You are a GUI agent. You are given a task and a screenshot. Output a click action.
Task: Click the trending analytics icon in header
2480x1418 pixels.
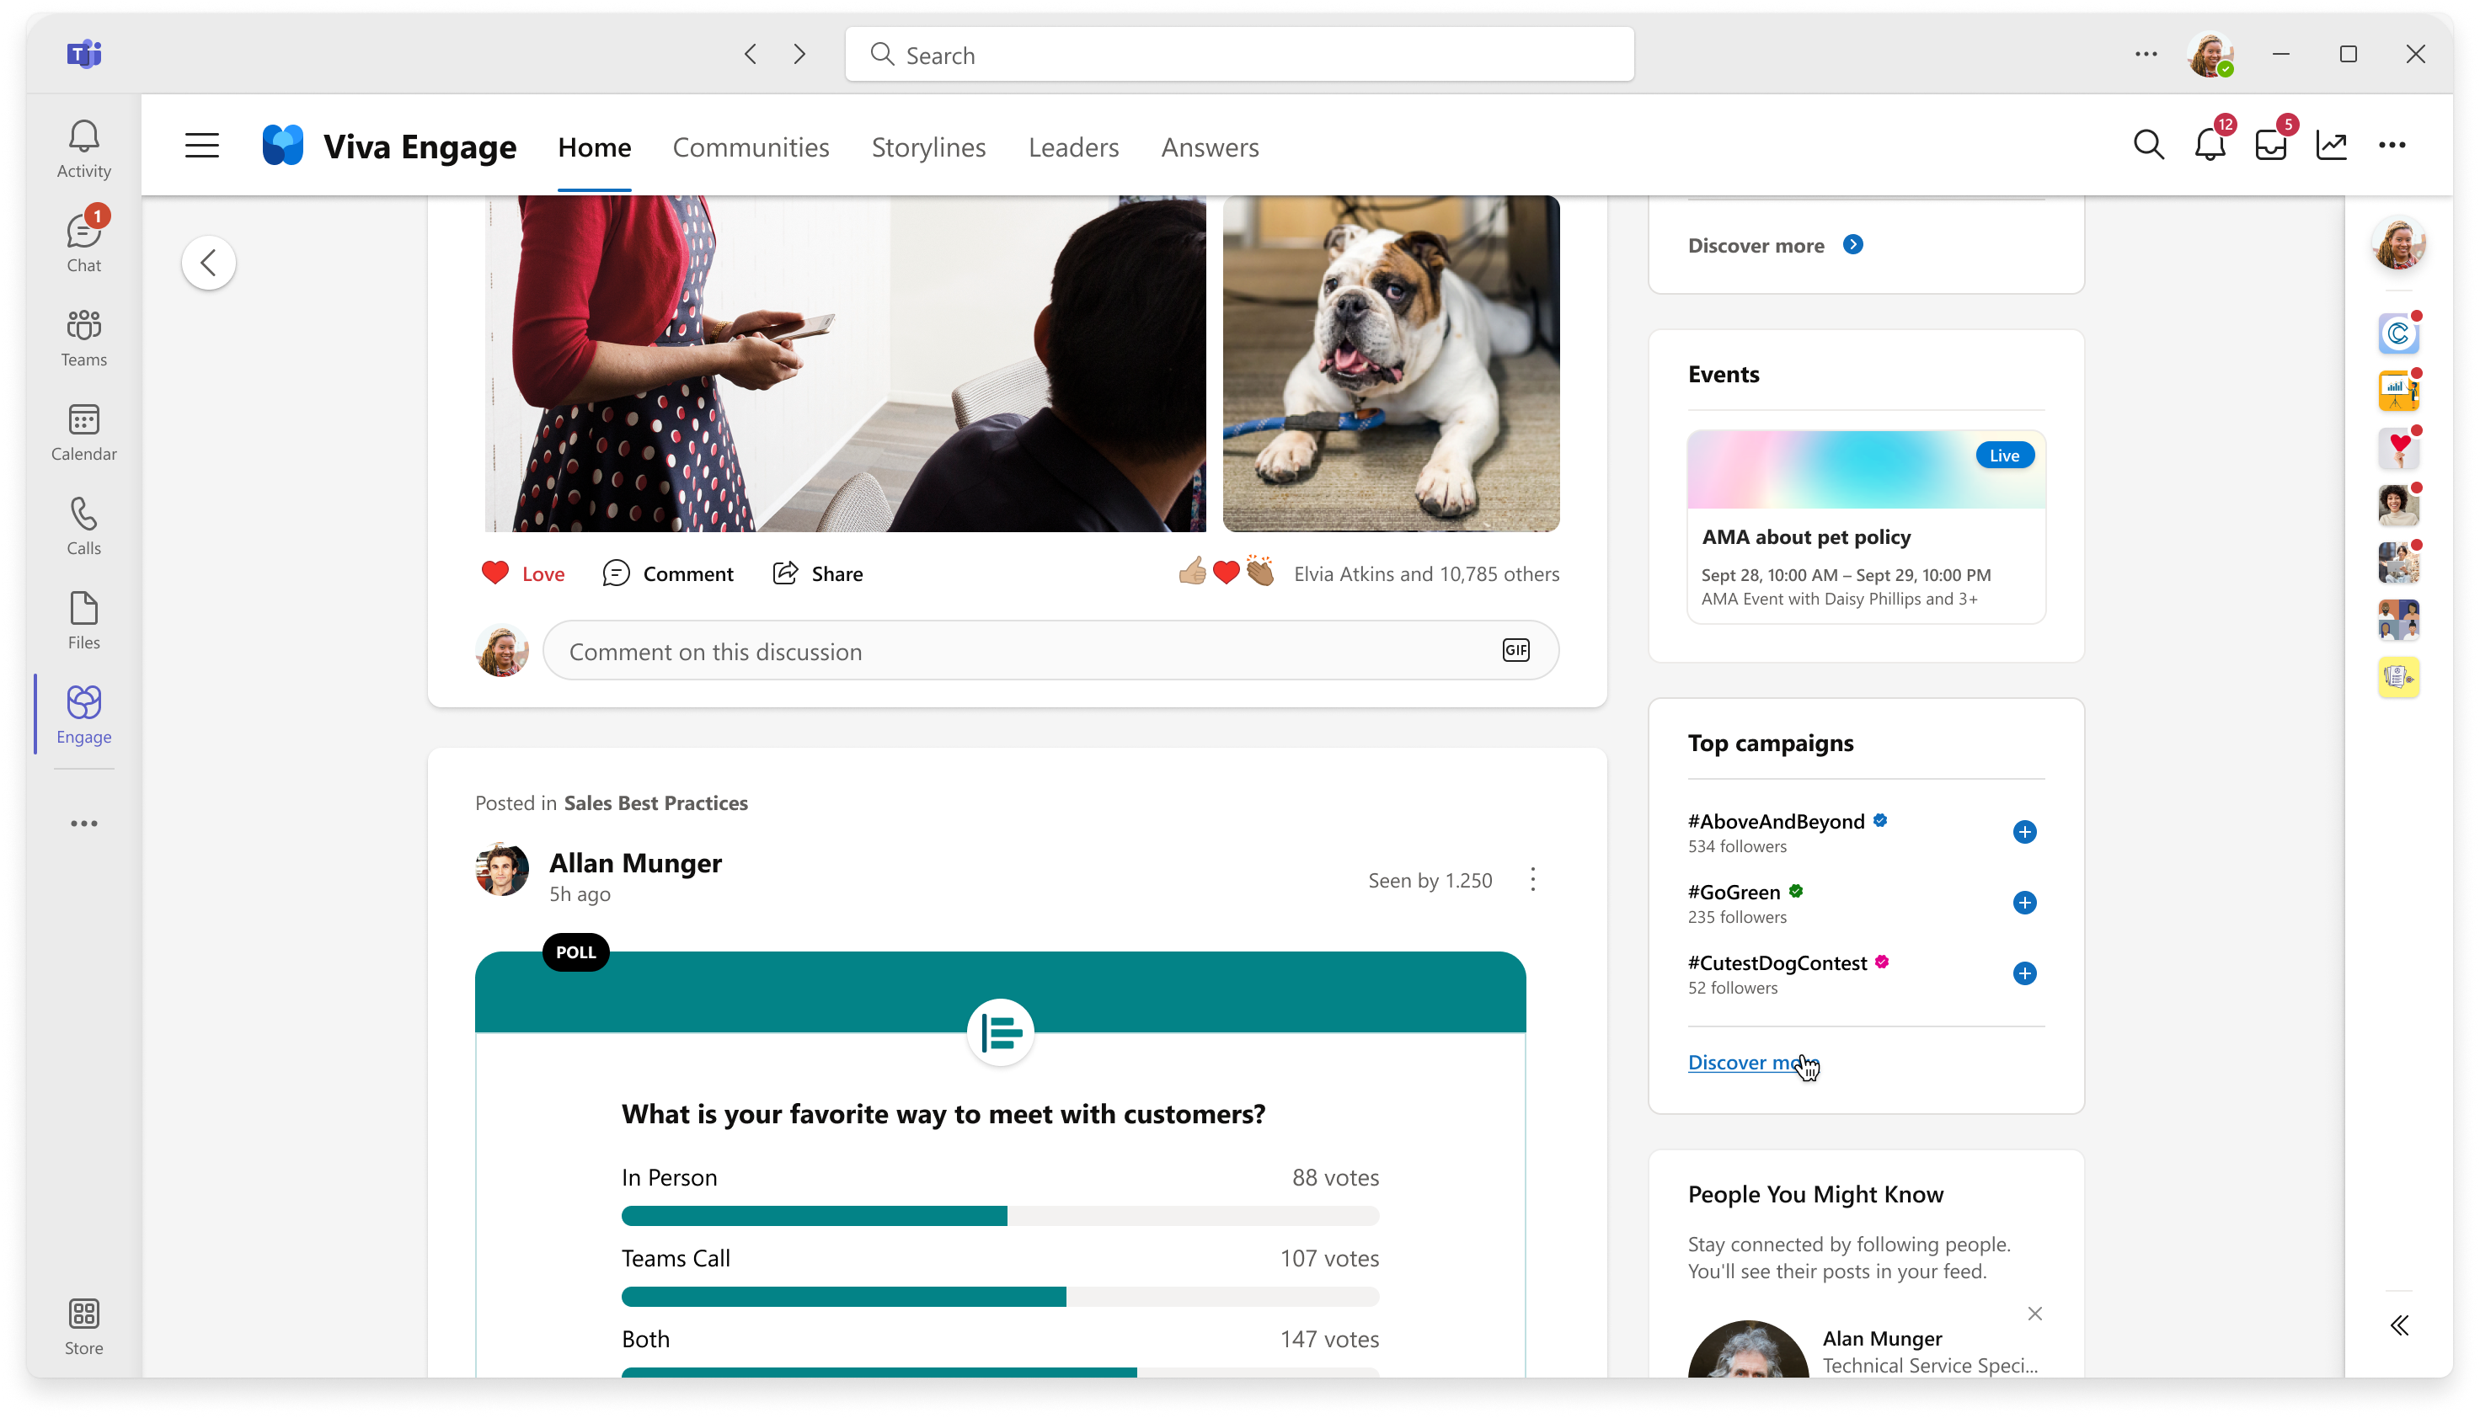2333,145
